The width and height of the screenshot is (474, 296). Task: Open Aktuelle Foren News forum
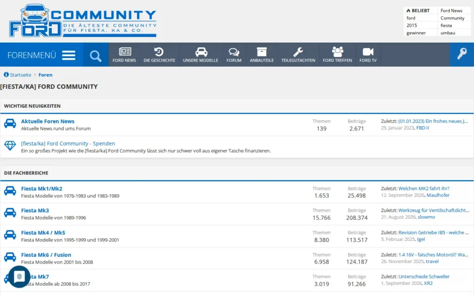[48, 121]
